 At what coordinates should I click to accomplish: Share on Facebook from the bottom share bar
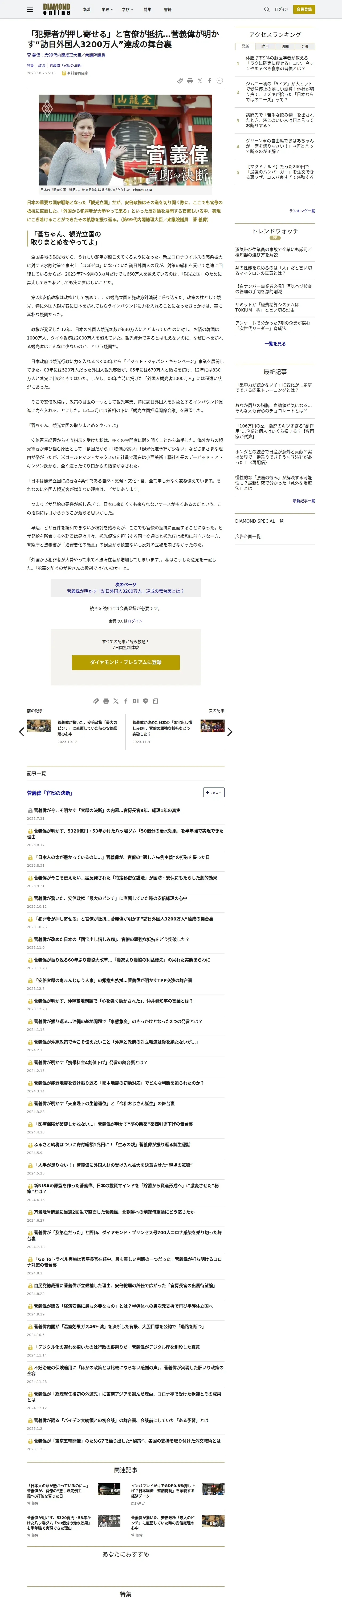click(x=125, y=701)
